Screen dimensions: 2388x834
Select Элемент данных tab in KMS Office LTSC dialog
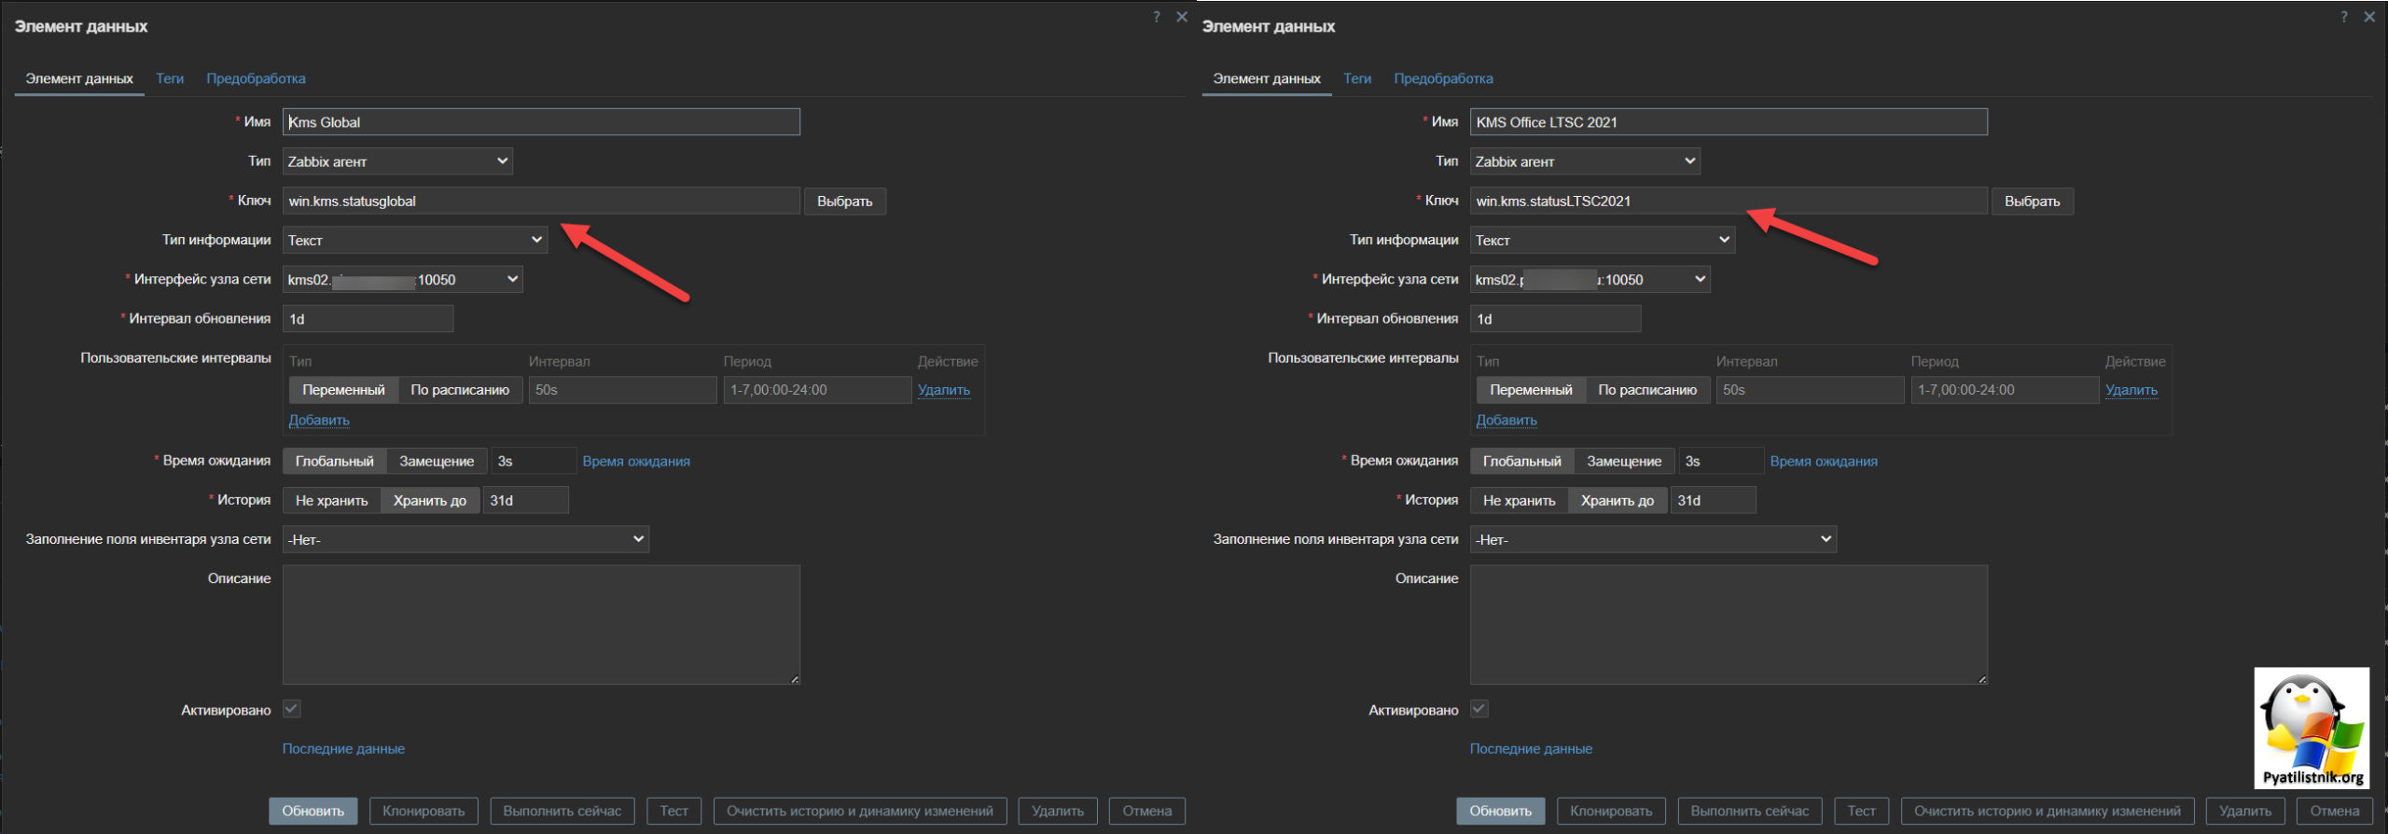click(x=1267, y=78)
